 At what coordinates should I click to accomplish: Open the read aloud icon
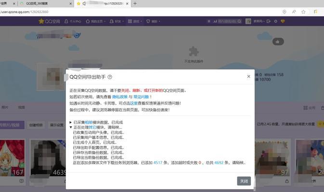coord(294,12)
